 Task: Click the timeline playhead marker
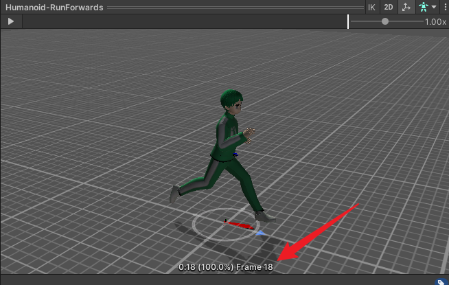pos(348,22)
